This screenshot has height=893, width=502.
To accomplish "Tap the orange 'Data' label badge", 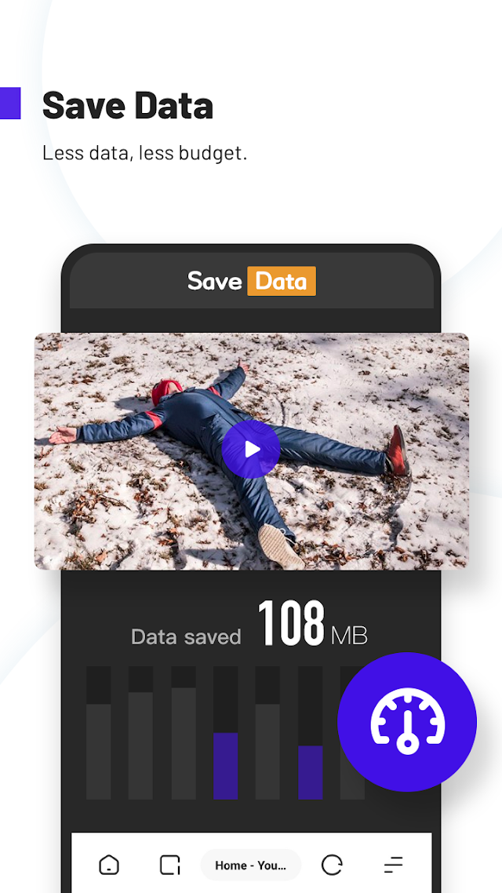I will [x=281, y=281].
